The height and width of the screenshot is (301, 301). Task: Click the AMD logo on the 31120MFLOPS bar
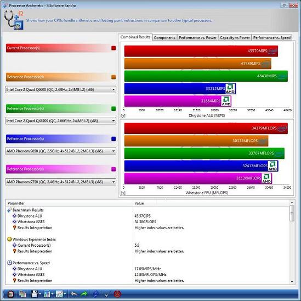266,178
